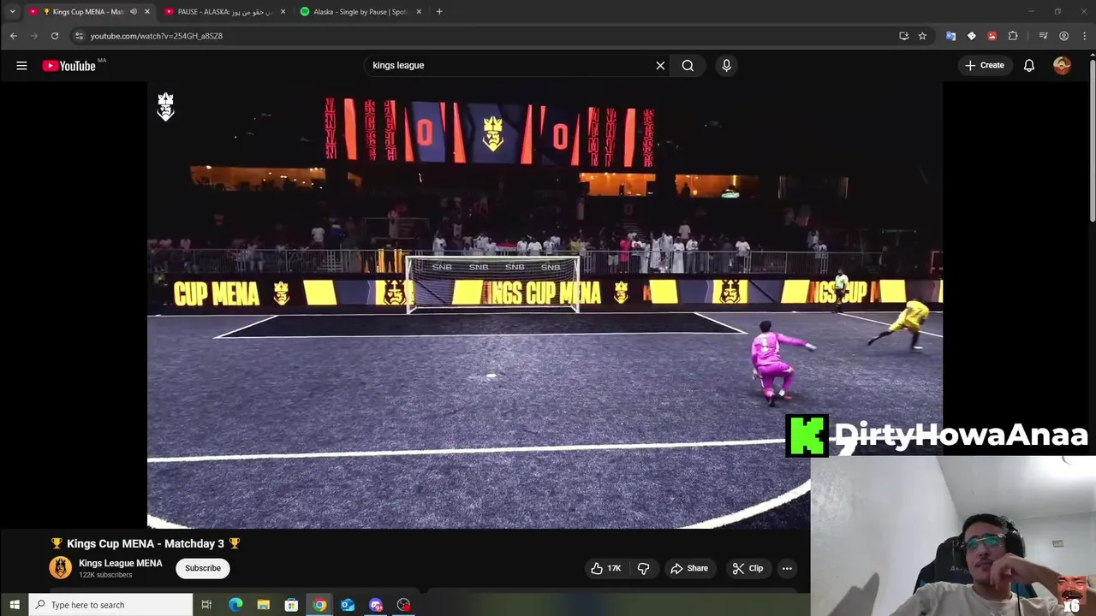1096x616 pixels.
Task: Dislike the video
Action: tap(643, 568)
